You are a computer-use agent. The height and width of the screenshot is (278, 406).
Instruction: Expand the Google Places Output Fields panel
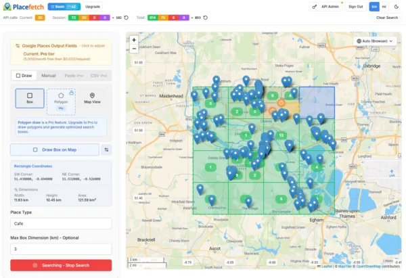(x=61, y=45)
